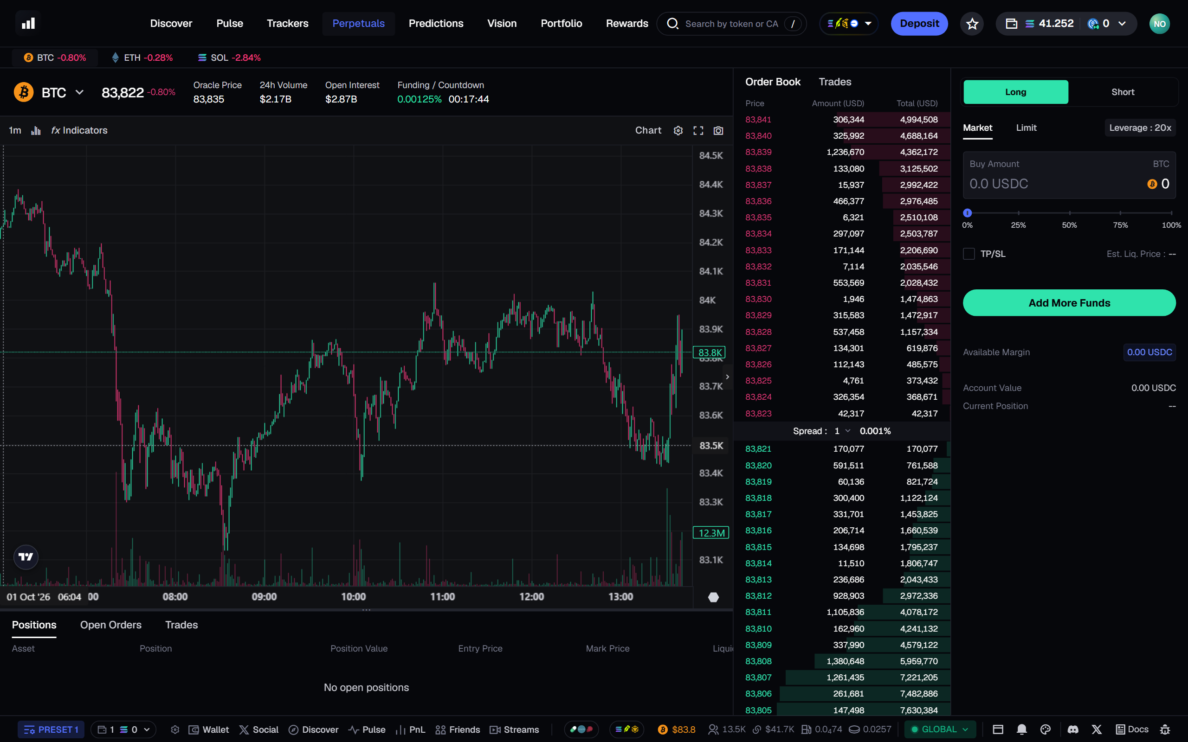Open the Docs link

tap(1132, 729)
